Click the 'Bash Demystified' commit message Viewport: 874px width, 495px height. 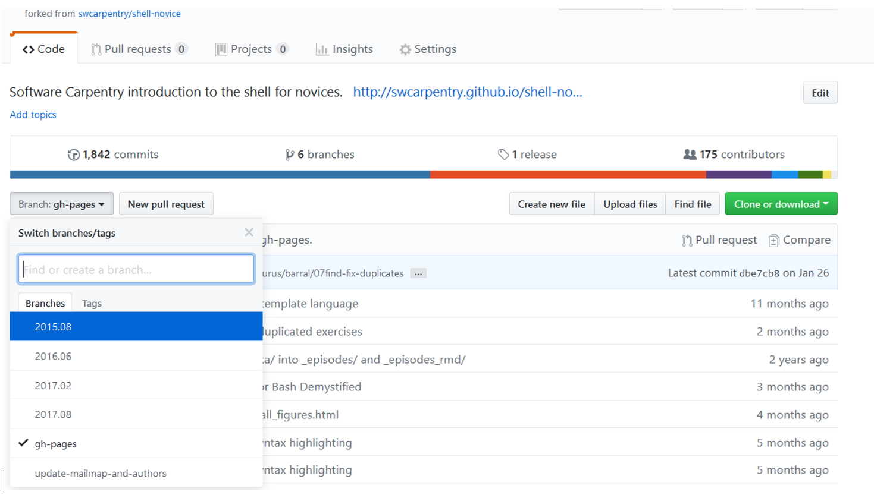coord(312,387)
